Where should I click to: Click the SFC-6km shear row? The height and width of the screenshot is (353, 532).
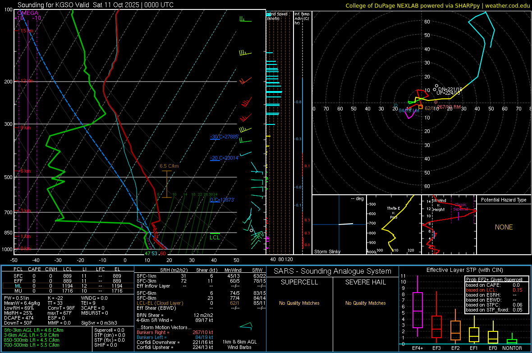click(201, 293)
